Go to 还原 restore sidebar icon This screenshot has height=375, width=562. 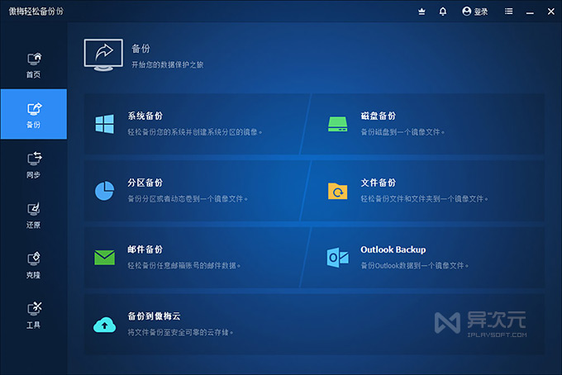point(34,209)
